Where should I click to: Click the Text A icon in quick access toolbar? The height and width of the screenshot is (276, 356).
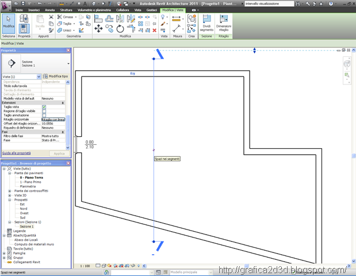coord(85,3)
